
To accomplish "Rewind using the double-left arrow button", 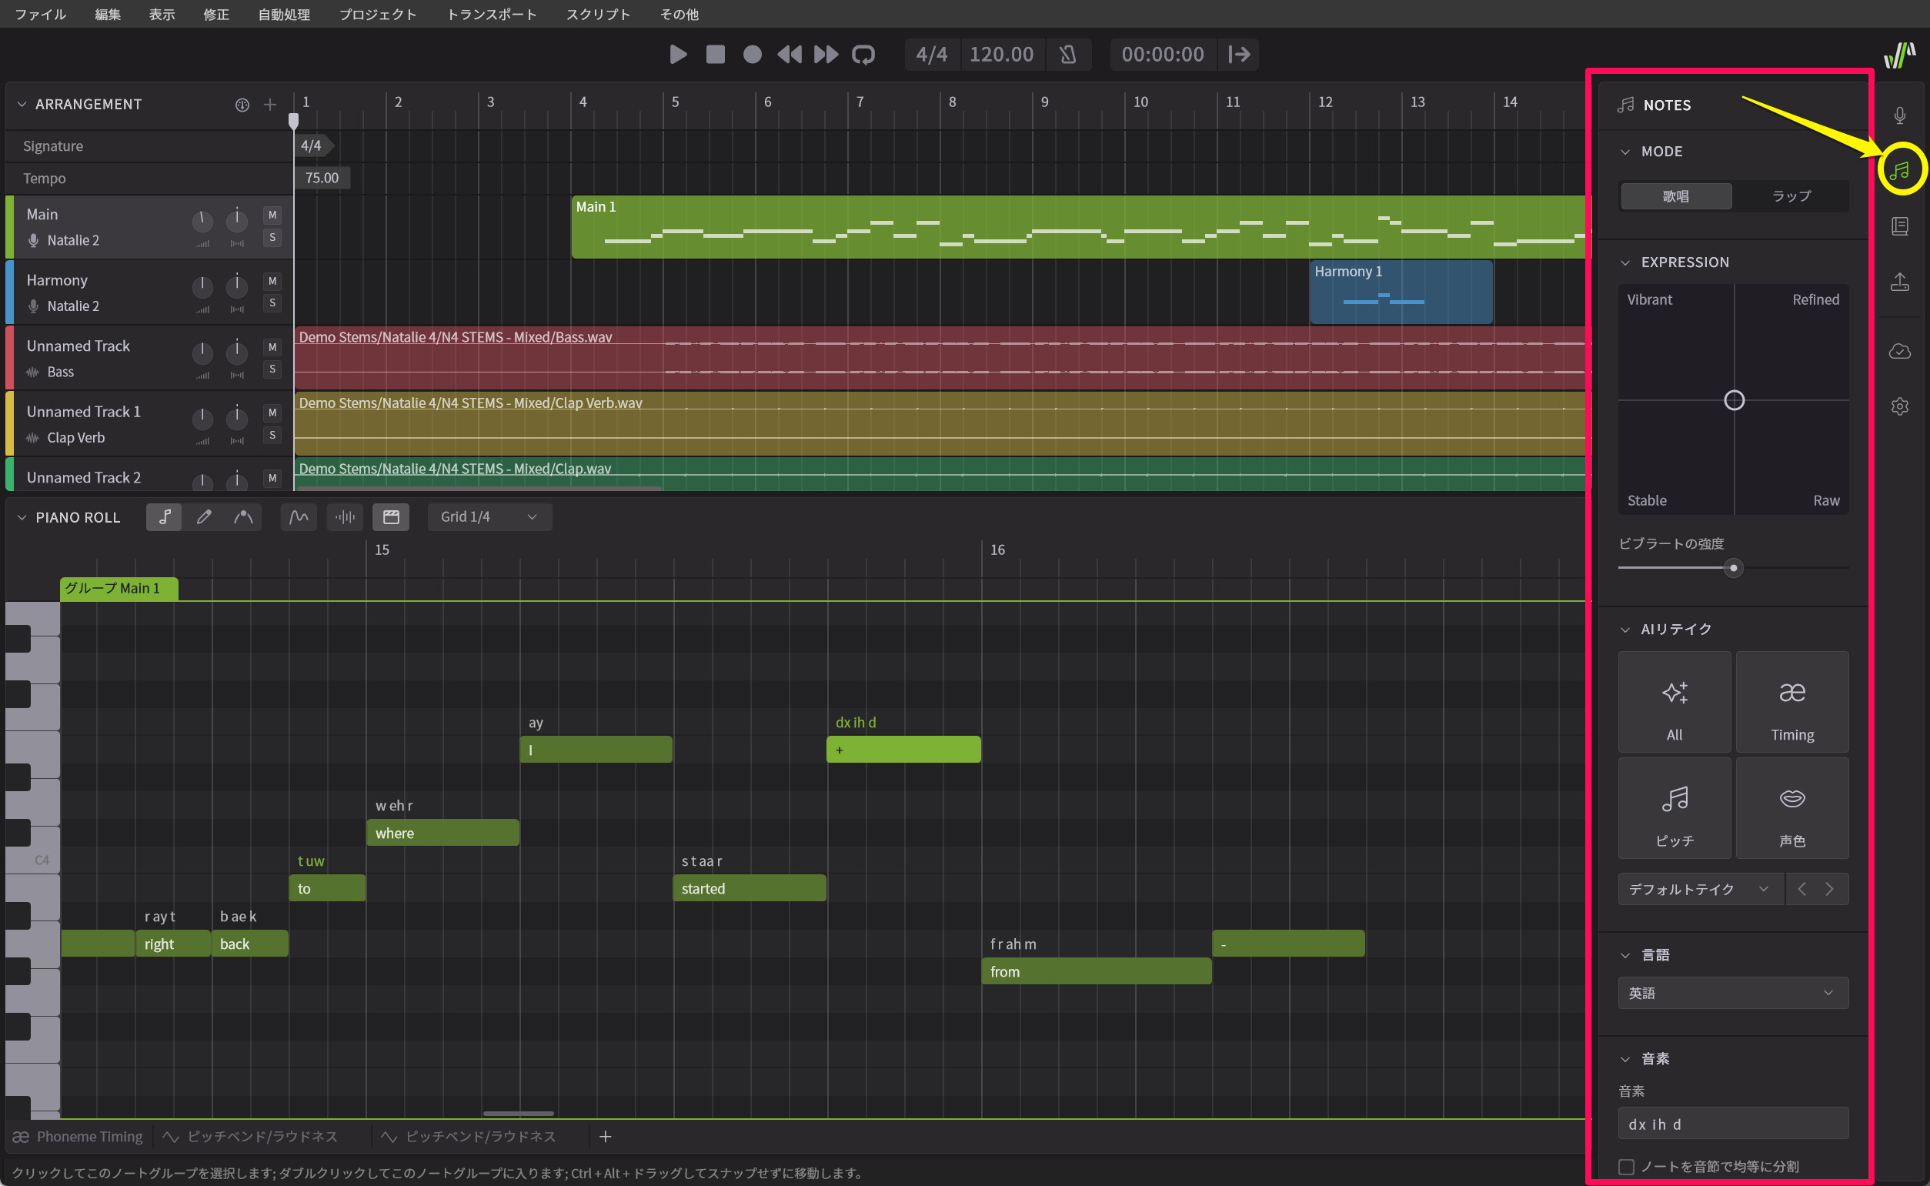I will point(789,54).
